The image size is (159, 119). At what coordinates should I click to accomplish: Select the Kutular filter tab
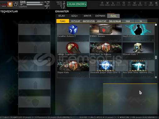click(76, 21)
